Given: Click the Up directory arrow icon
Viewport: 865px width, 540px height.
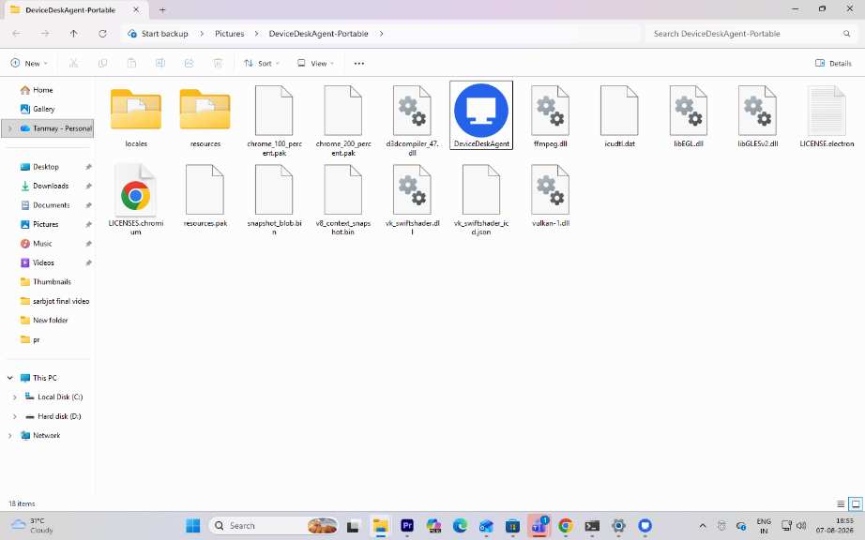Looking at the screenshot, I should pos(73,34).
